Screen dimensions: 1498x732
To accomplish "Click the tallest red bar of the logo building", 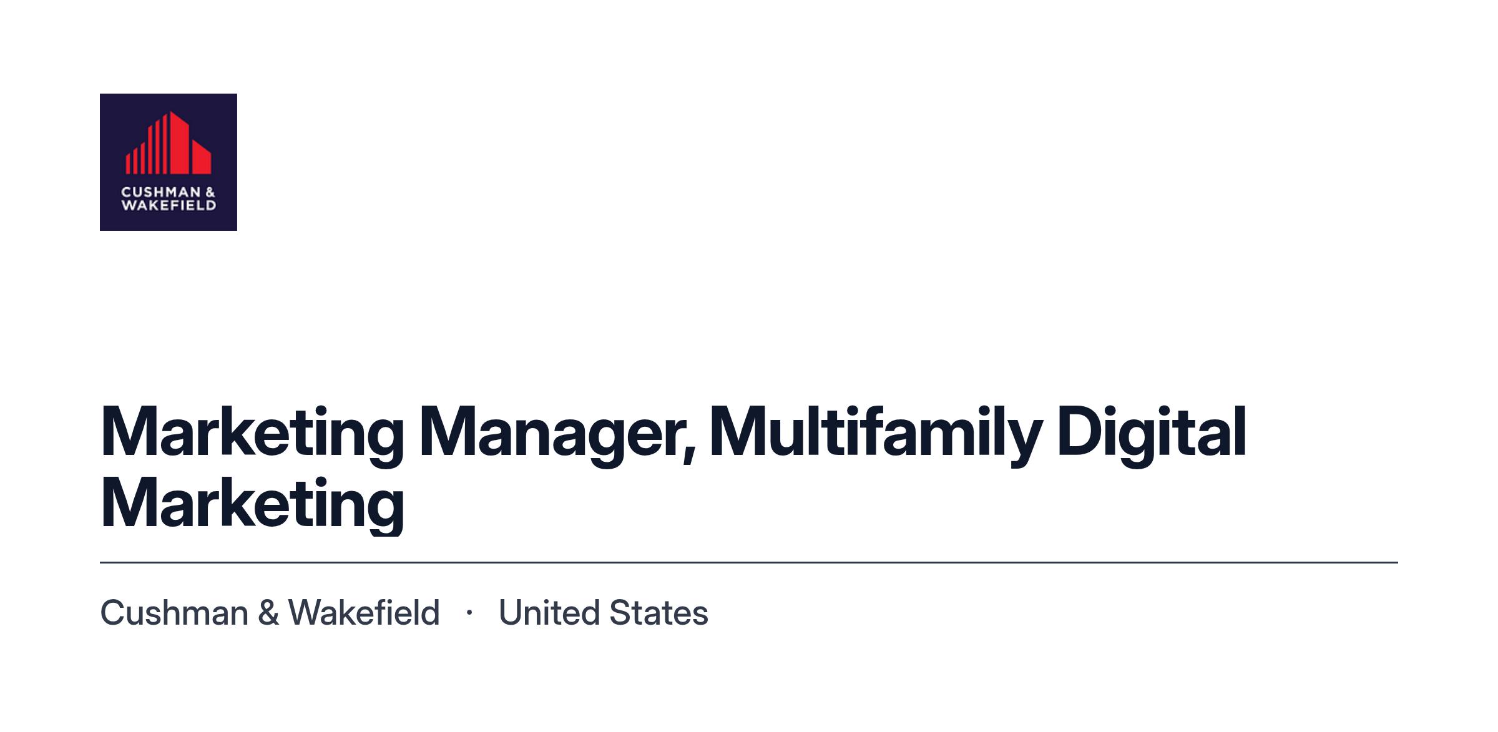I will (x=180, y=143).
